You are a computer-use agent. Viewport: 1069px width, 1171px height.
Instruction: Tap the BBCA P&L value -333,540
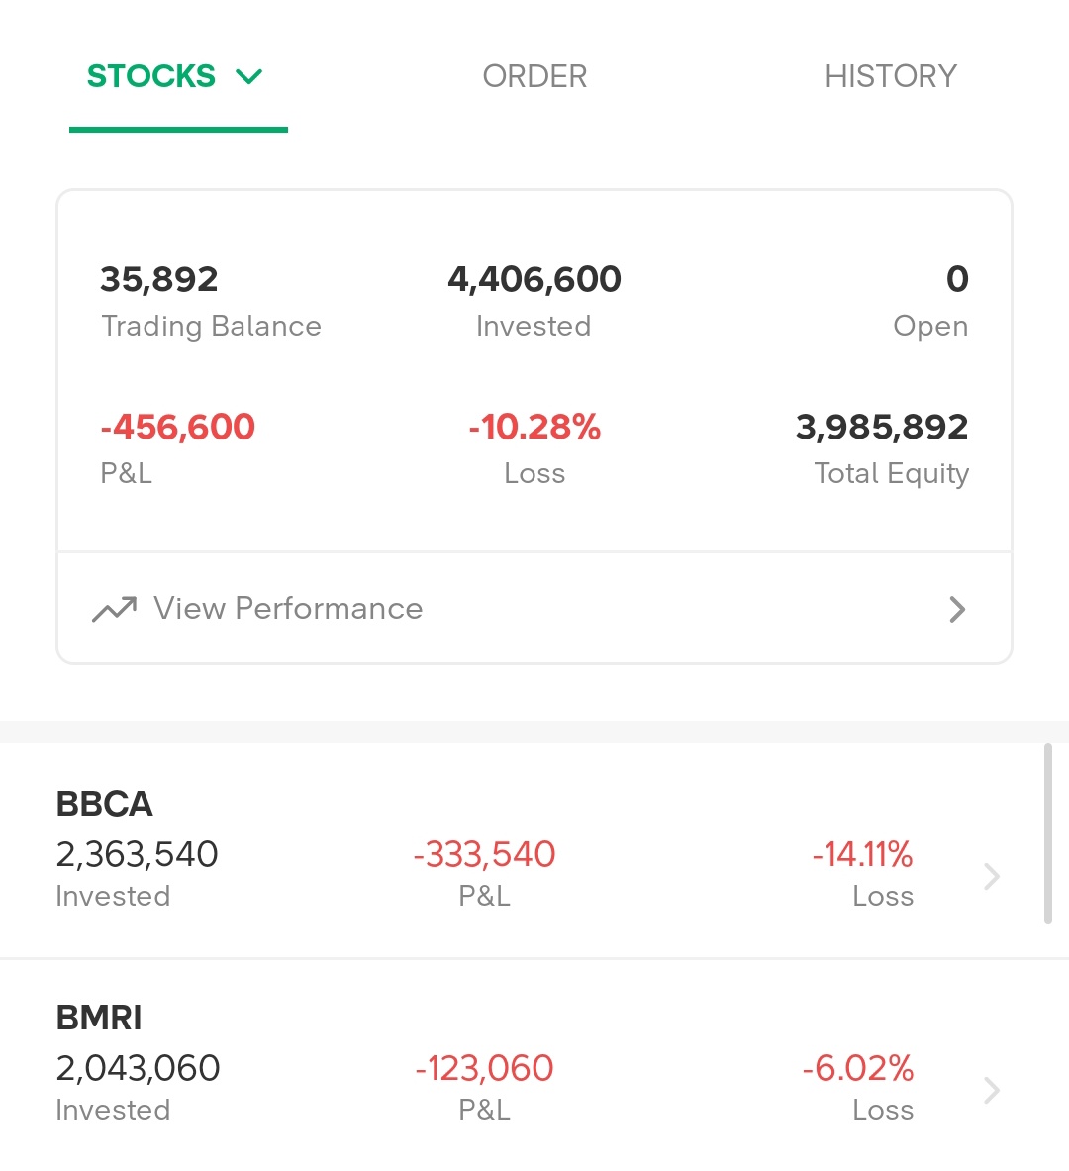[x=485, y=854]
